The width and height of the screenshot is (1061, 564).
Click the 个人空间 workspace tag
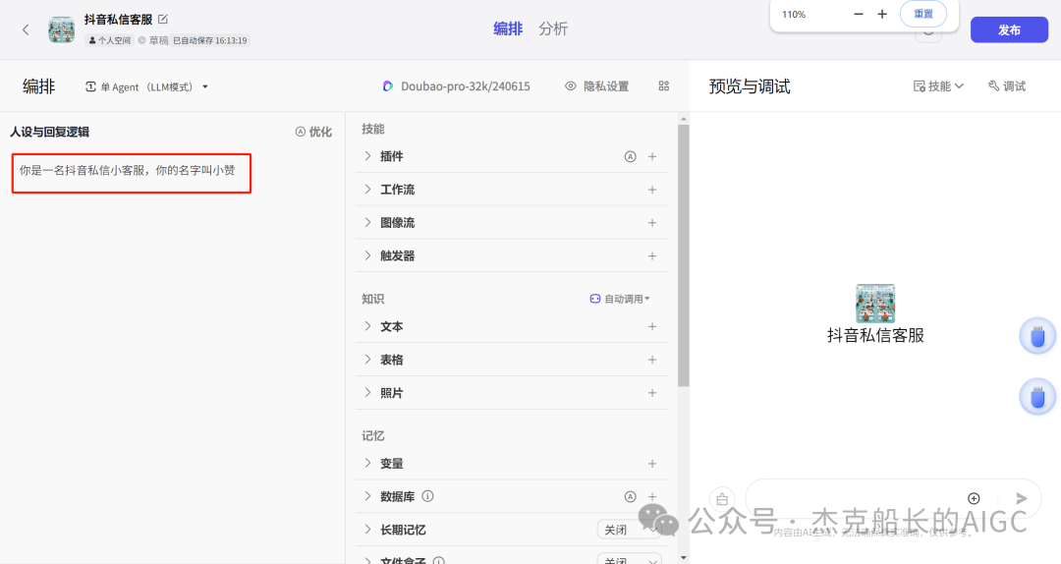click(x=110, y=40)
